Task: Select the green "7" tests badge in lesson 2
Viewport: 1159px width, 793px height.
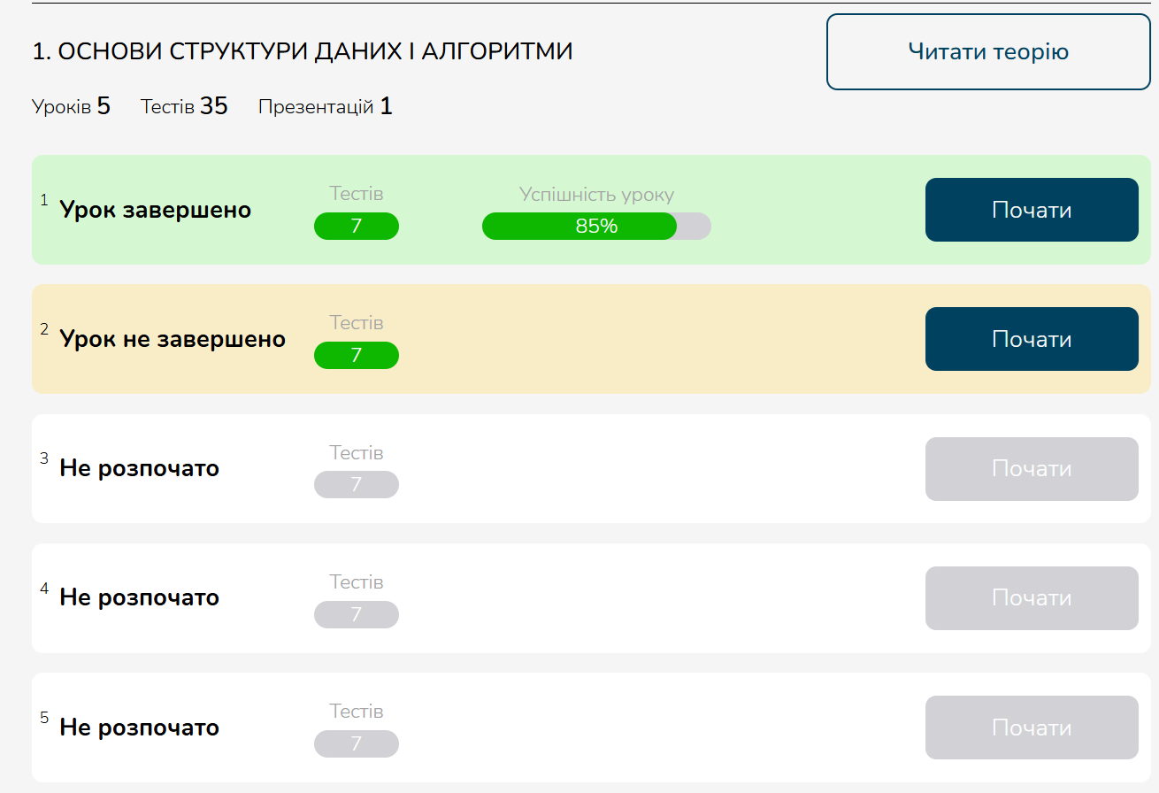Action: point(357,356)
